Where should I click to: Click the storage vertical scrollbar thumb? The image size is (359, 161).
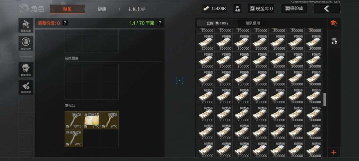coord(324,99)
